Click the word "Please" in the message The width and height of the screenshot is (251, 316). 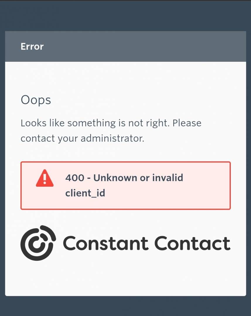coord(187,123)
